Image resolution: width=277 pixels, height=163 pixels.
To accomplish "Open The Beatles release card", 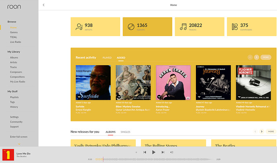I will click(244, 143).
